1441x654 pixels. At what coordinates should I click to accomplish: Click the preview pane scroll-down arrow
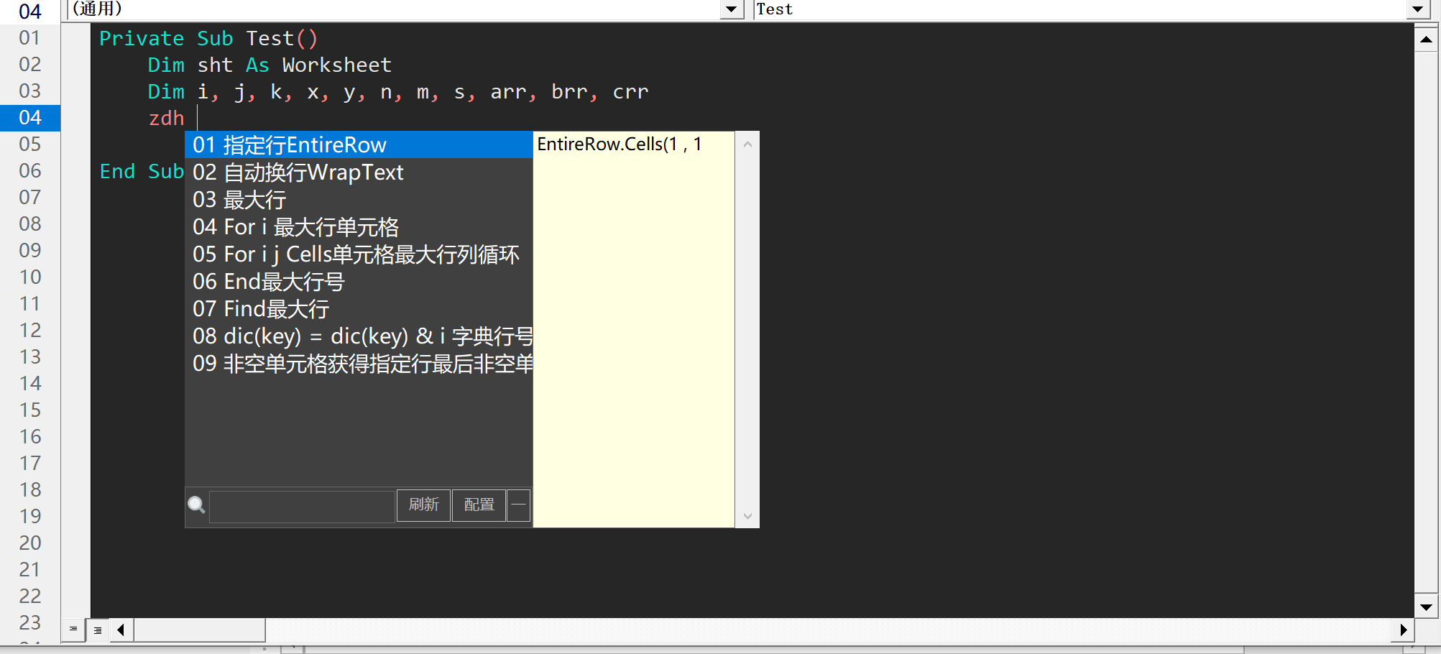tap(747, 516)
